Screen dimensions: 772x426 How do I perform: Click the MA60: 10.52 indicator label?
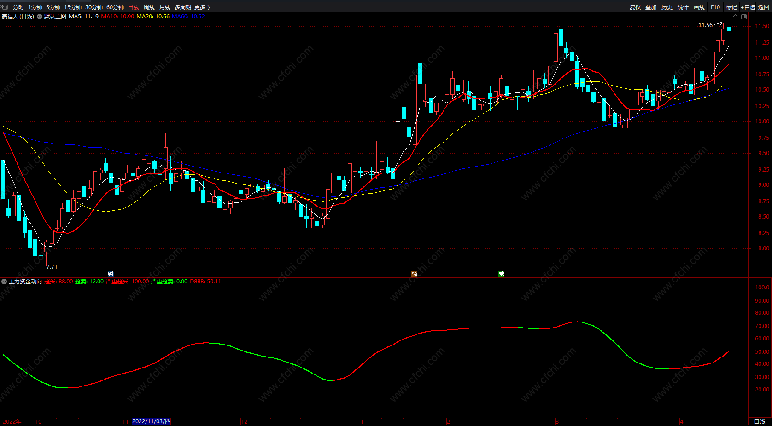click(x=188, y=17)
